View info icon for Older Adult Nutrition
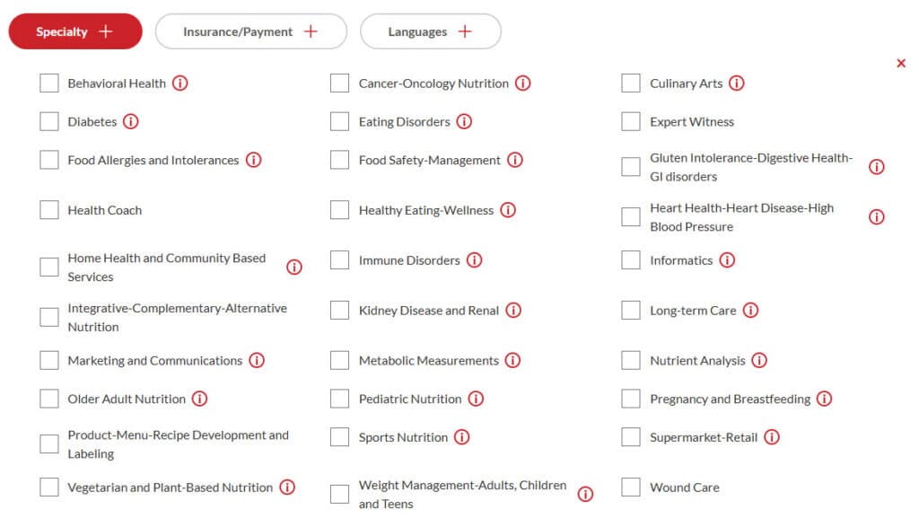Viewport: 919px width, 527px height. pos(200,400)
